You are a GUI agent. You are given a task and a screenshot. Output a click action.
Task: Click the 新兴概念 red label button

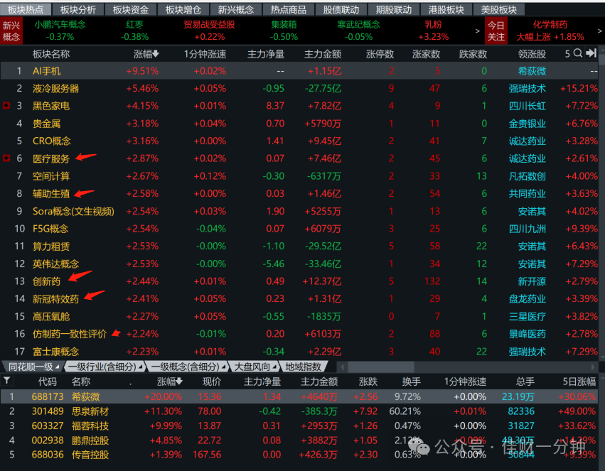[11, 31]
